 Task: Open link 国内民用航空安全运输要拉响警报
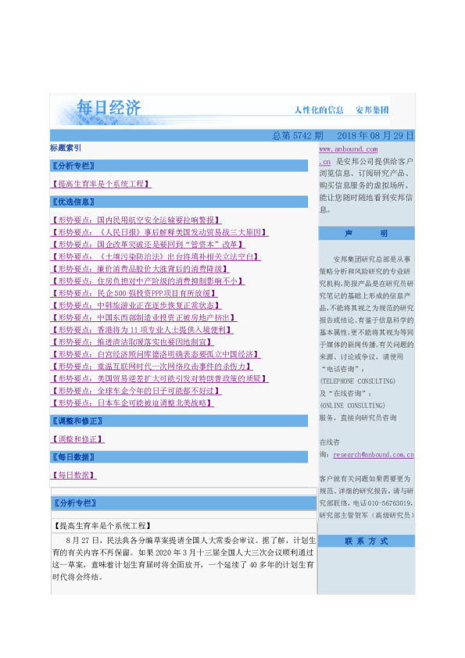(136, 220)
